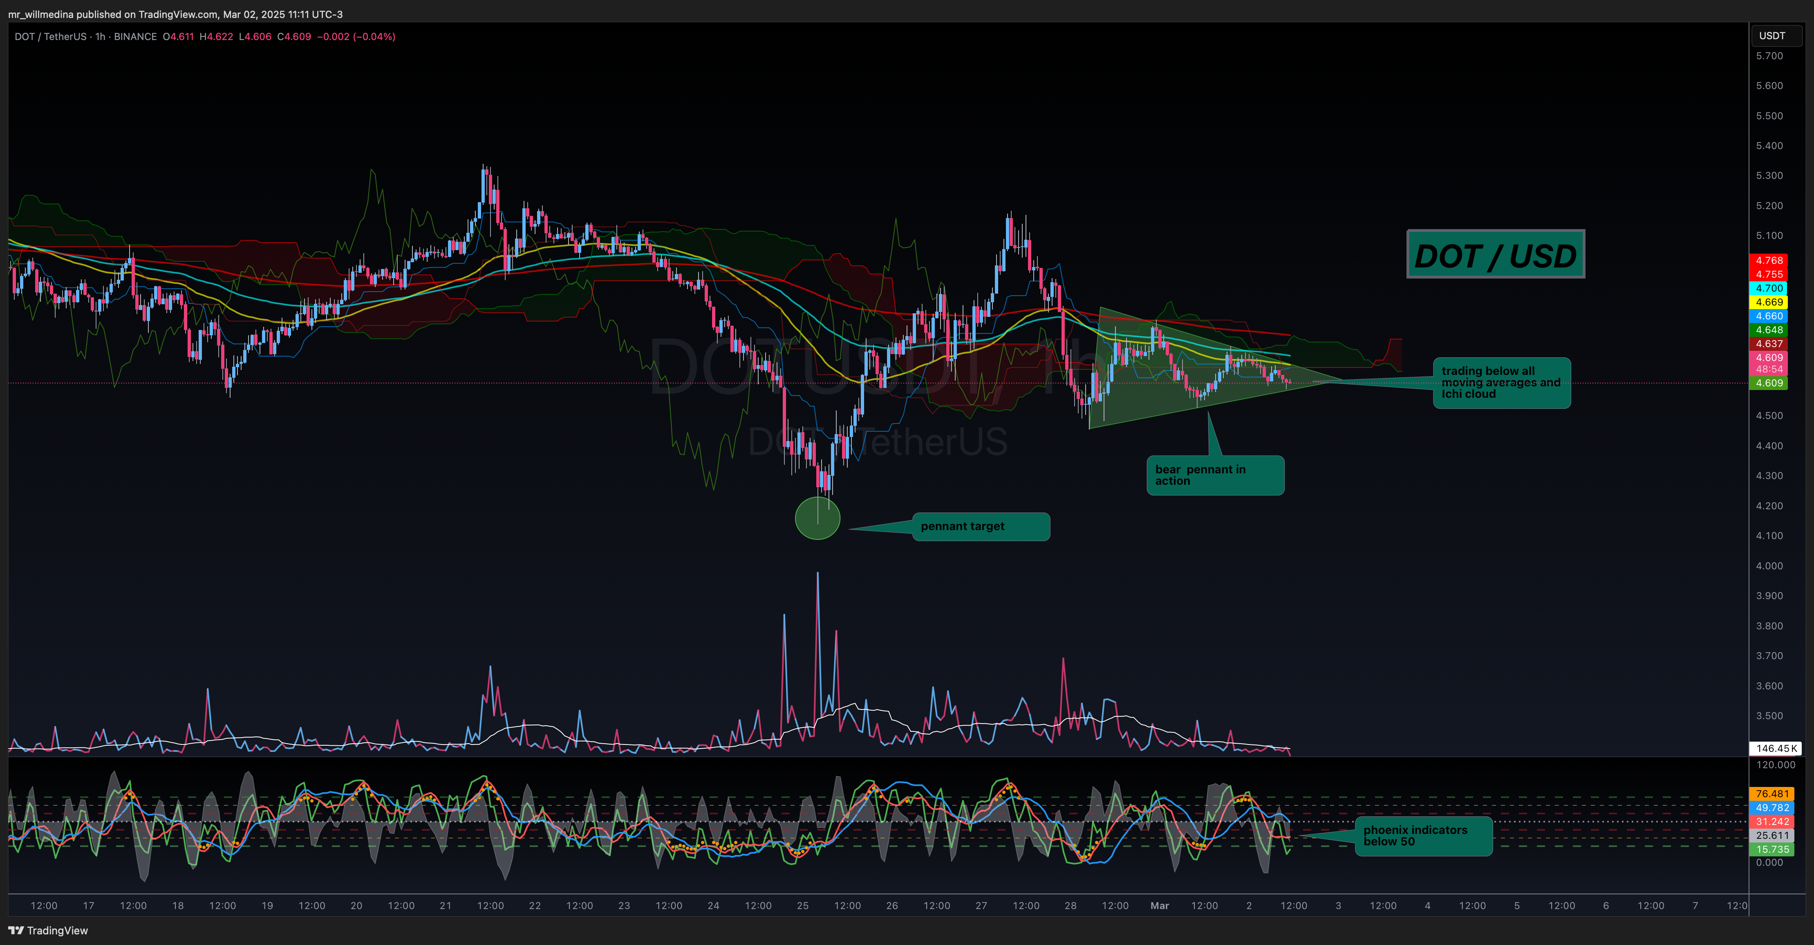Image resolution: width=1814 pixels, height=945 pixels.
Task: Click the date 27 on time axis
Action: 981,906
